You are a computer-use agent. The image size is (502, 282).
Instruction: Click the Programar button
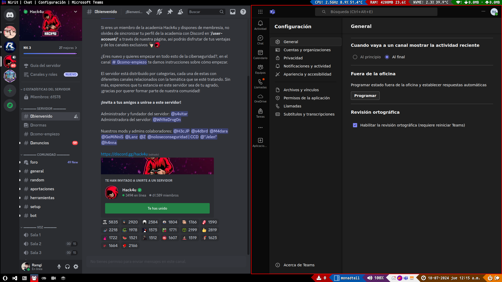(365, 96)
